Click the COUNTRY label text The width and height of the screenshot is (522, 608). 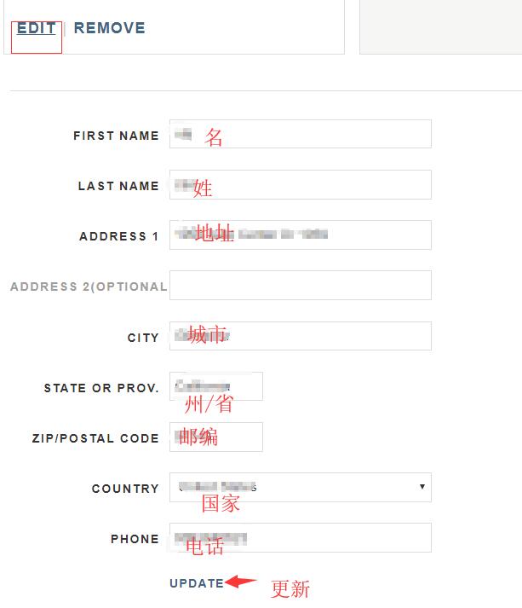click(x=125, y=489)
